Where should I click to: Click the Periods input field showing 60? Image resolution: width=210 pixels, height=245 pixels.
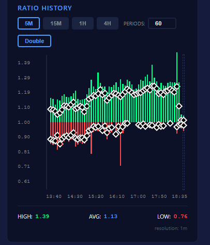[162, 23]
